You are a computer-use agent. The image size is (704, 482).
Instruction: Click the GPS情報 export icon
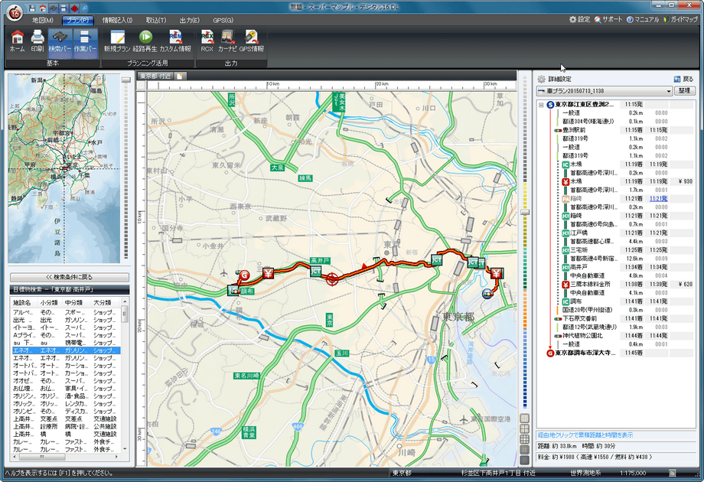pyautogui.click(x=252, y=41)
